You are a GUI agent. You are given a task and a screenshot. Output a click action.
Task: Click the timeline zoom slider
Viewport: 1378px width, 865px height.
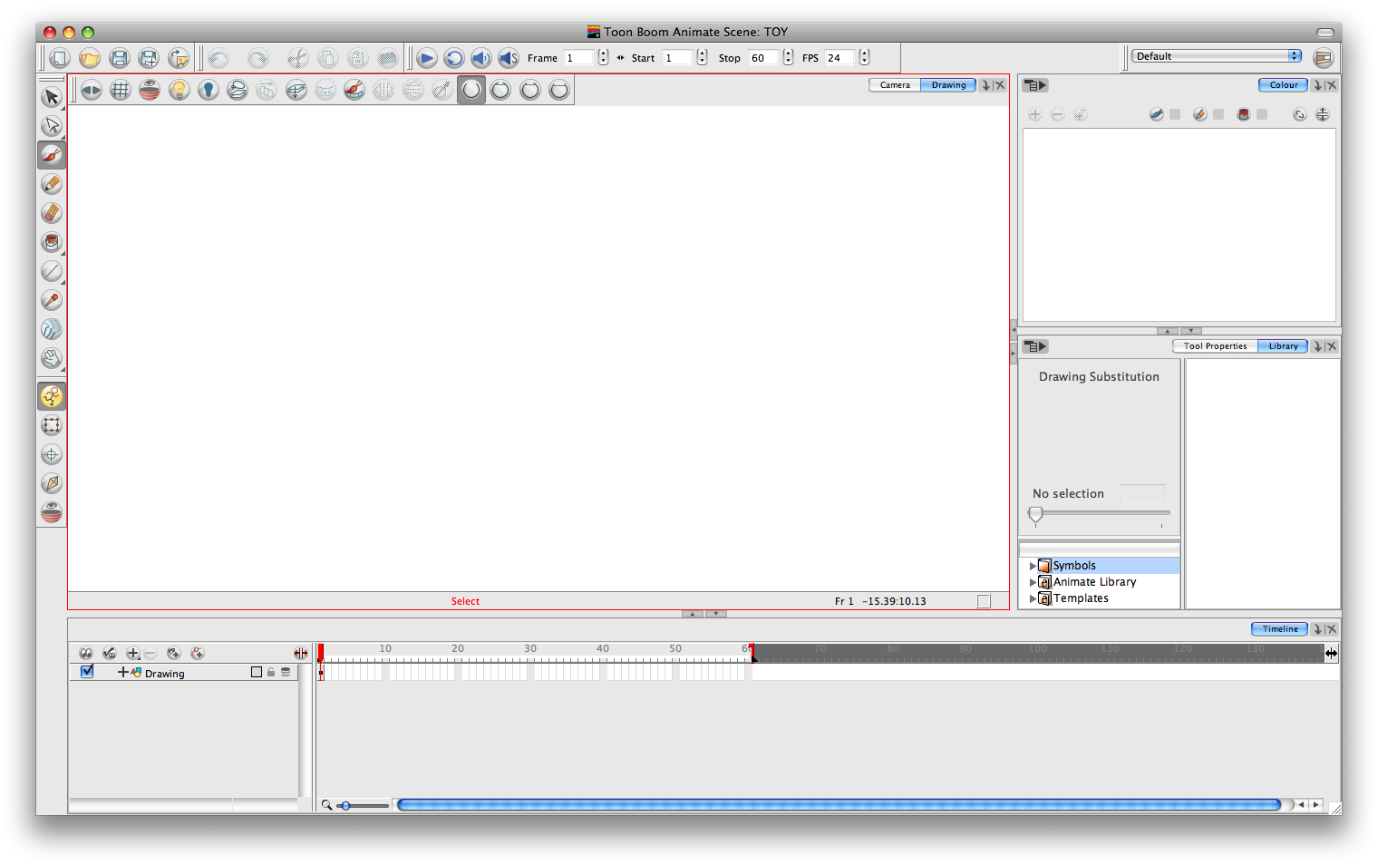tap(345, 805)
